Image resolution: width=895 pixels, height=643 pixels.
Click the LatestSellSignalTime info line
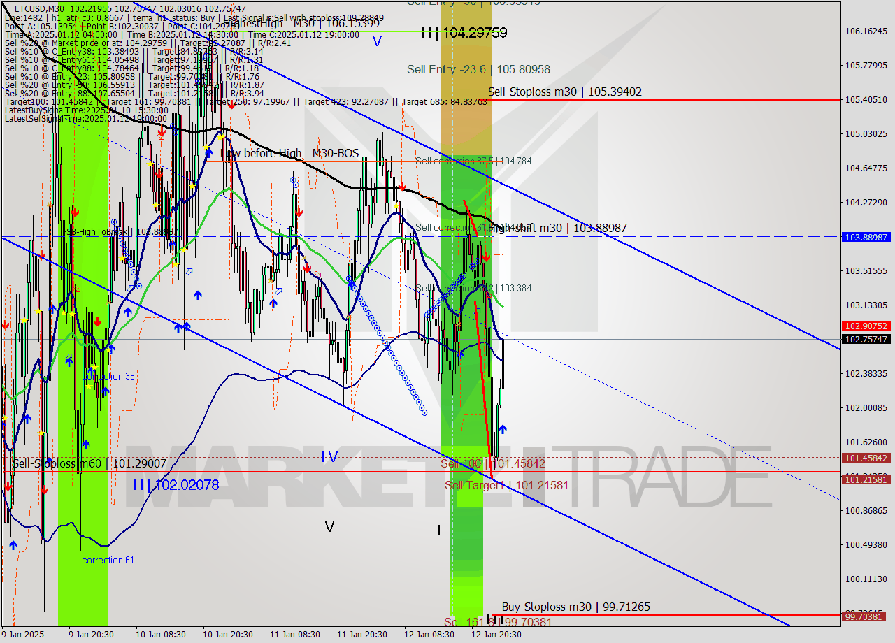(87, 118)
